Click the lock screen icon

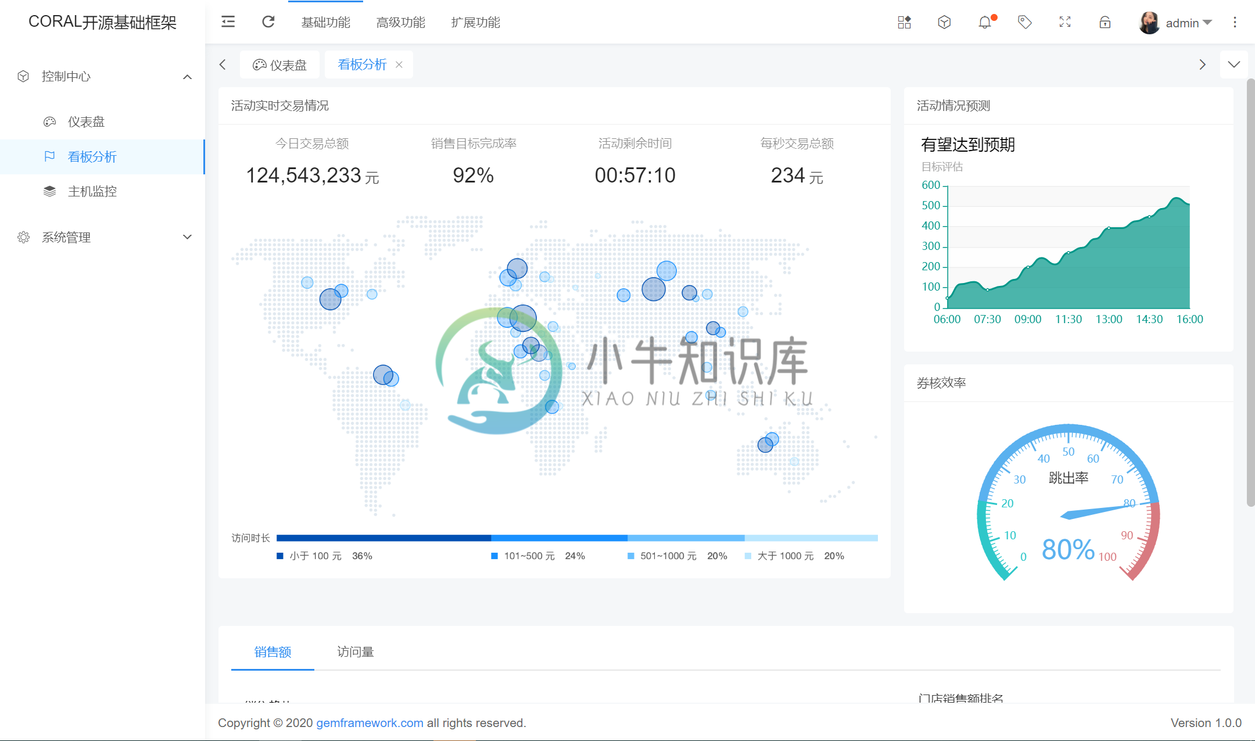tap(1105, 22)
